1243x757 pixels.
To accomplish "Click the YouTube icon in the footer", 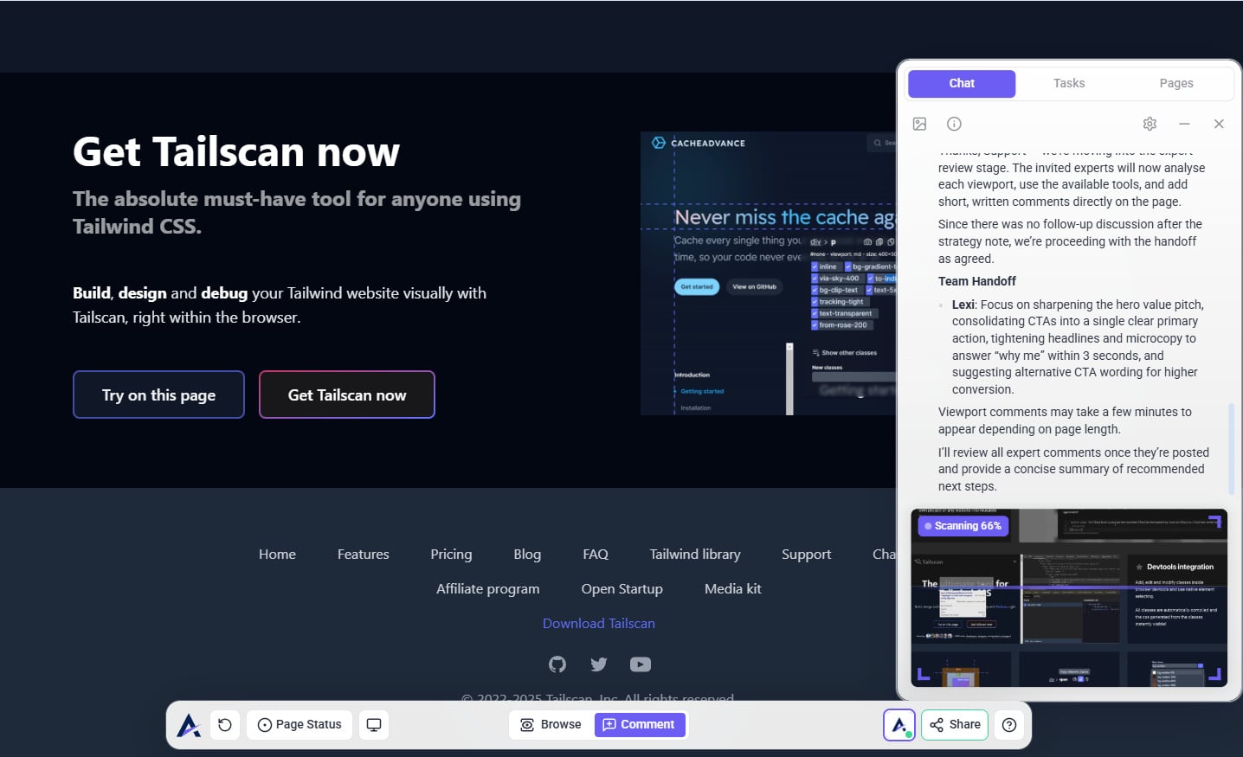I will [641, 664].
